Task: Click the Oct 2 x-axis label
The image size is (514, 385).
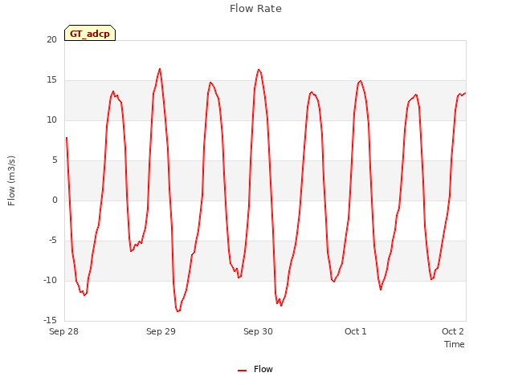Action: tap(453, 331)
